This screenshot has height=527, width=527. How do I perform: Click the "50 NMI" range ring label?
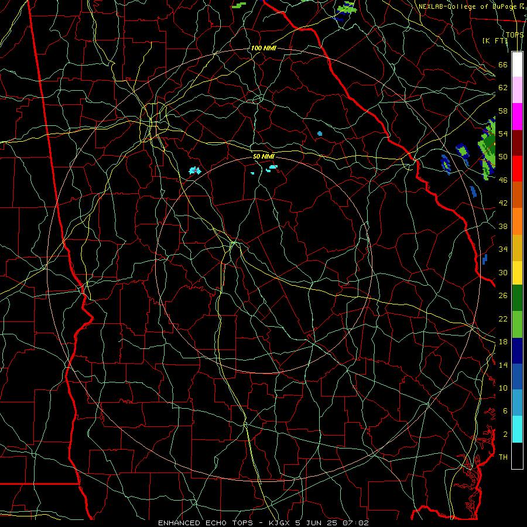[263, 156]
